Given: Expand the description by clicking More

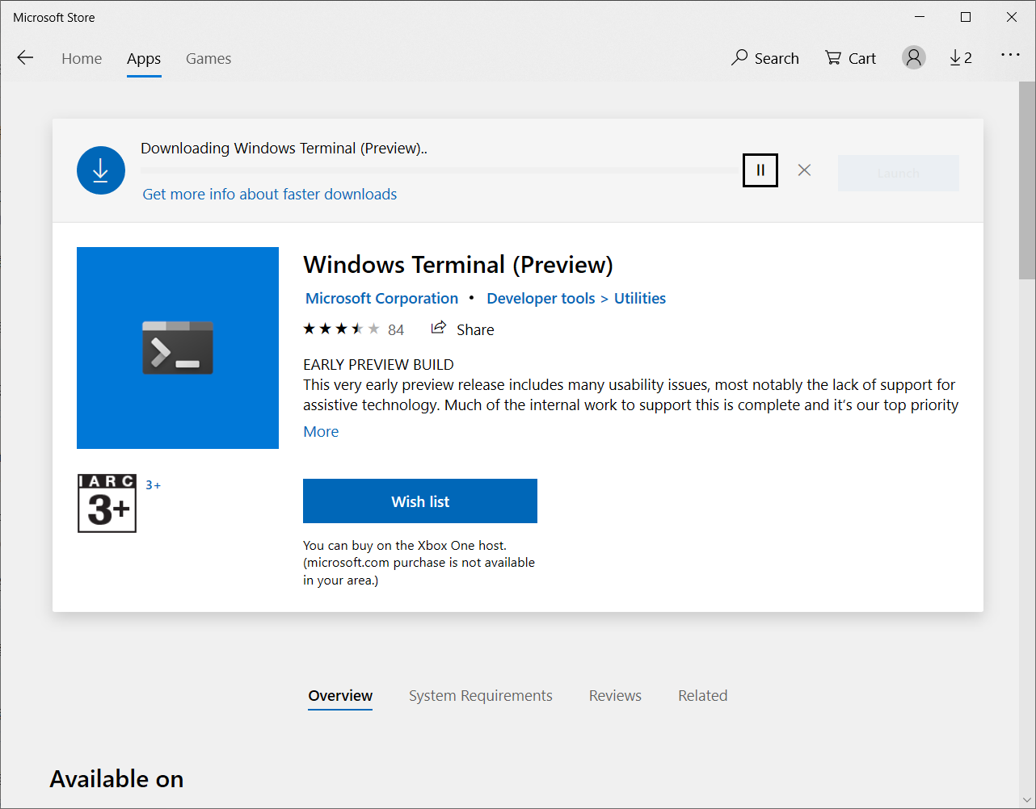Looking at the screenshot, I should tap(320, 431).
